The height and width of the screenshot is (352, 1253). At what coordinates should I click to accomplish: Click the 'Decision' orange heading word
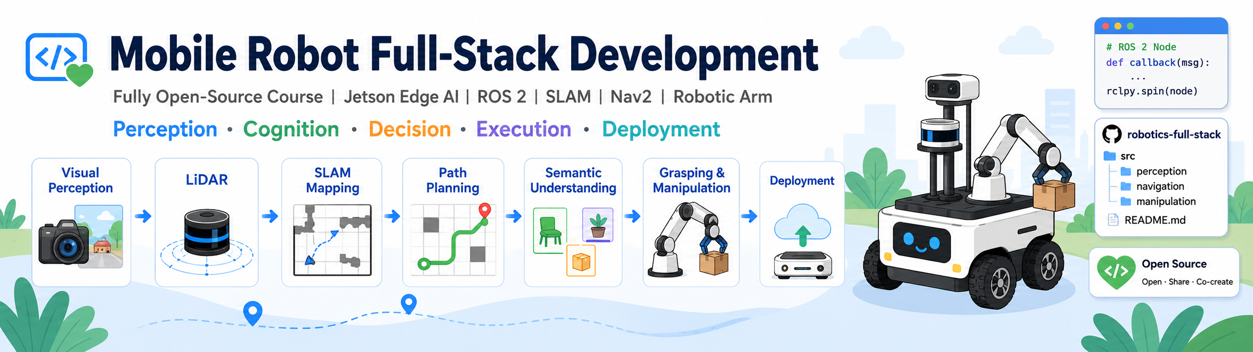pos(410,130)
